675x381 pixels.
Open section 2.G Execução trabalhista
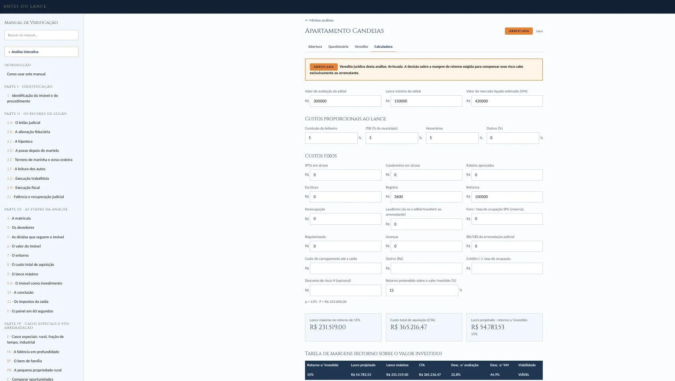pyautogui.click(x=28, y=179)
